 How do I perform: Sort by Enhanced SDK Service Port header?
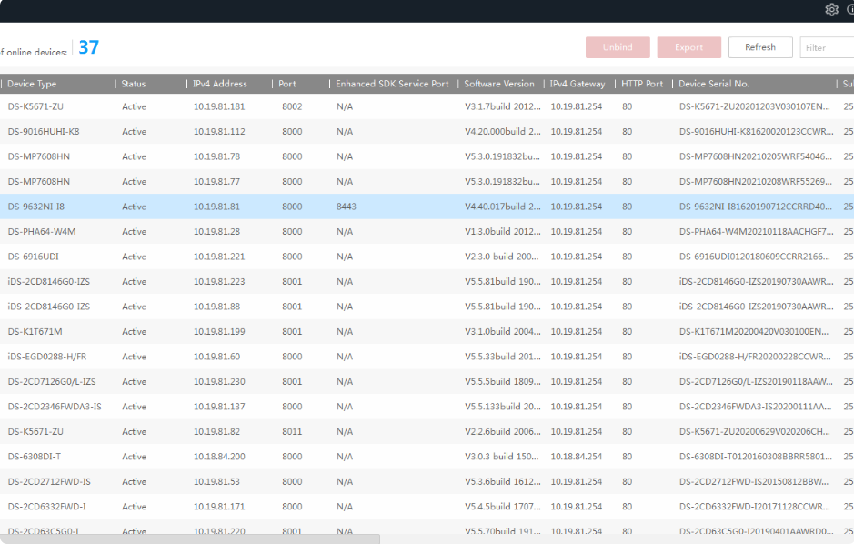(x=392, y=84)
